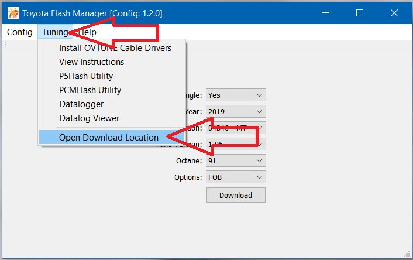Click the toolbar grip handle below Config
413x260 pixels.
click(x=5, y=43)
